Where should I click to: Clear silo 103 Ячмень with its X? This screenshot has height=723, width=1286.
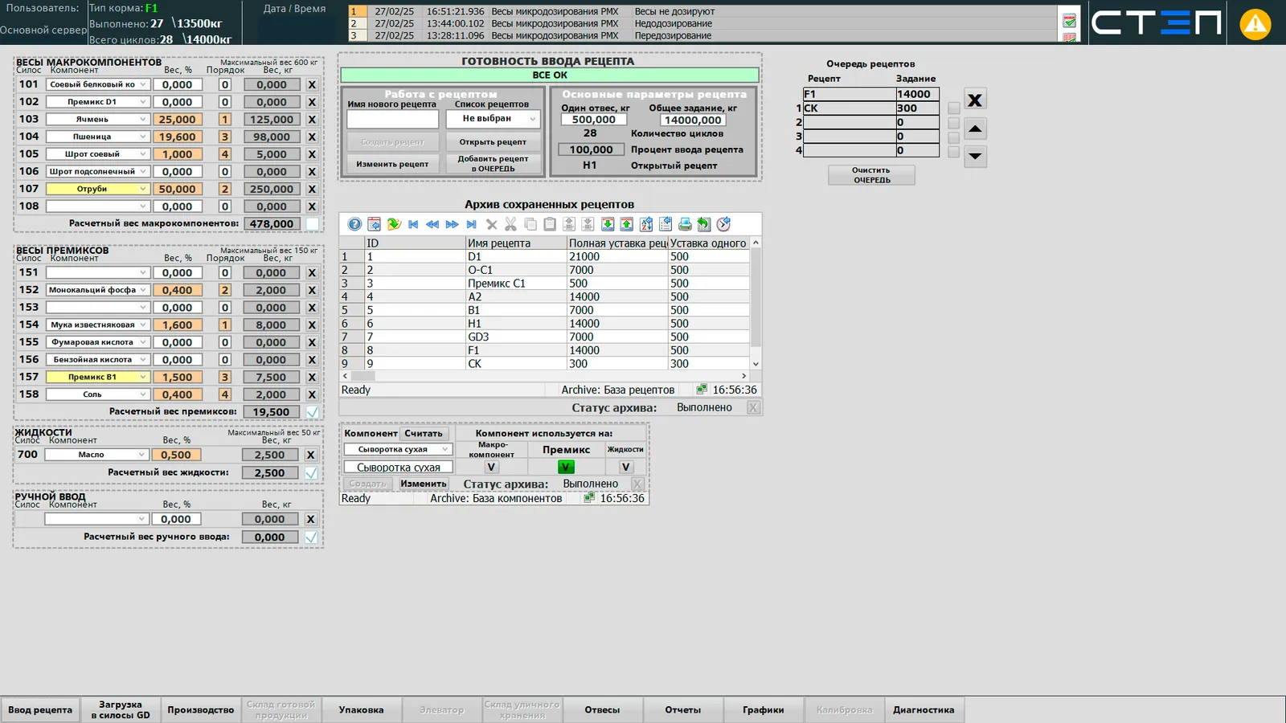312,119
